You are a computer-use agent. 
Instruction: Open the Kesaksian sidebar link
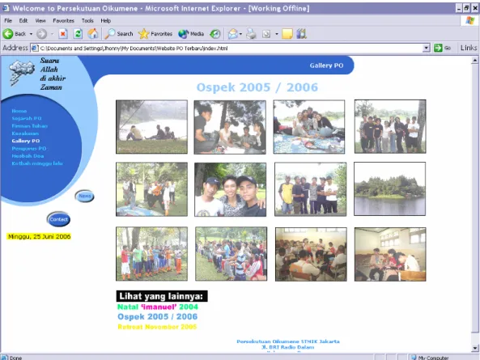pyautogui.click(x=25, y=133)
